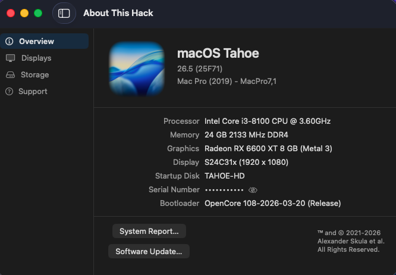This screenshot has height=275, width=396.
Task: Click the About This Hack window title
Action: tap(118, 13)
